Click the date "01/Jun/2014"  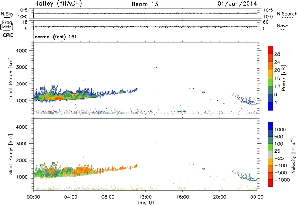[237, 4]
